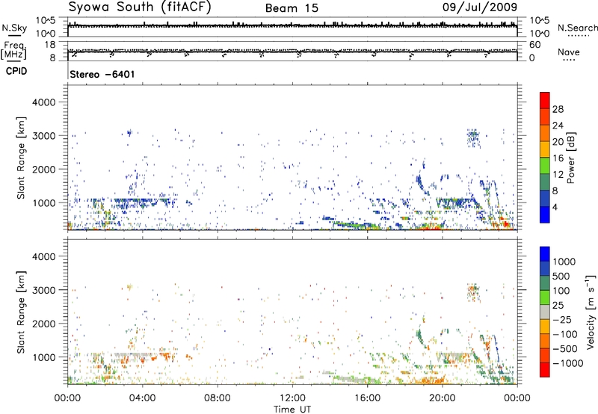598x414 pixels.
Task: Click the "16" label on the power colorbar
Action: tap(558, 158)
